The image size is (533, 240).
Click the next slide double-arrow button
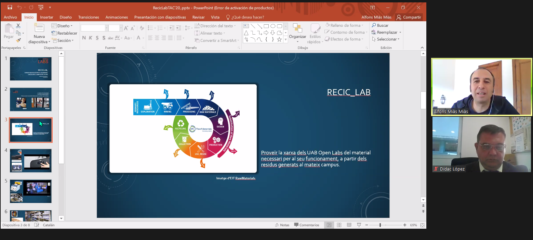[423, 211]
